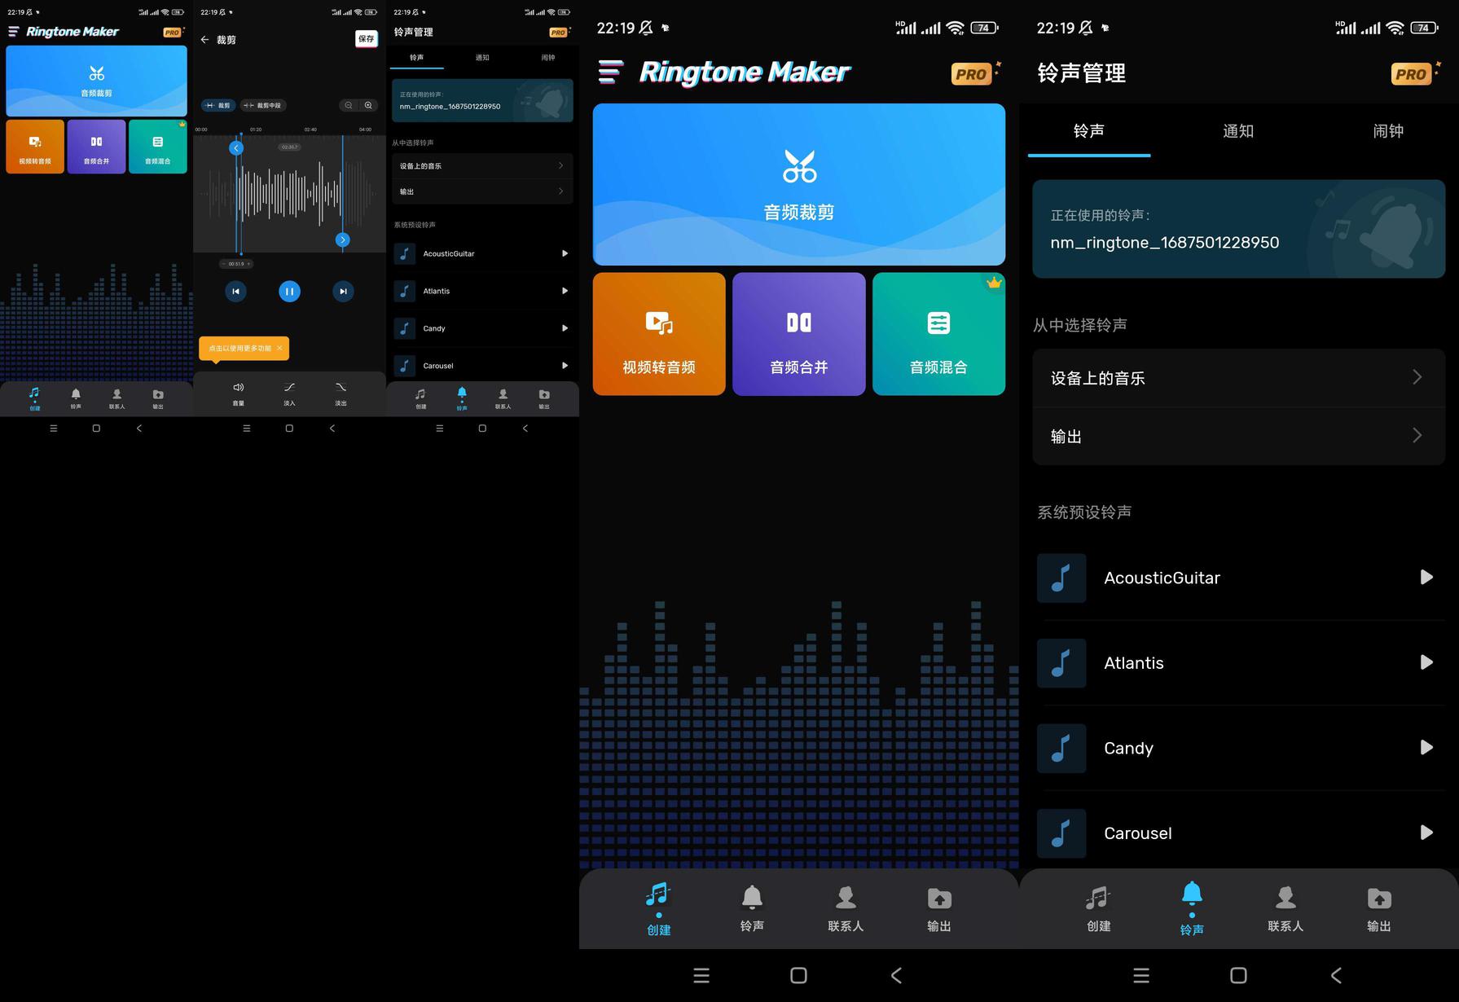1459x1002 pixels.
Task: Expand 设备上的音乐 on the large 铃声管理 screen
Action: pyautogui.click(x=1237, y=378)
